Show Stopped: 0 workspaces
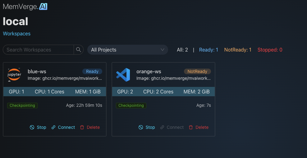Image resolution: width=307 pixels, height=158 pixels. [270, 50]
